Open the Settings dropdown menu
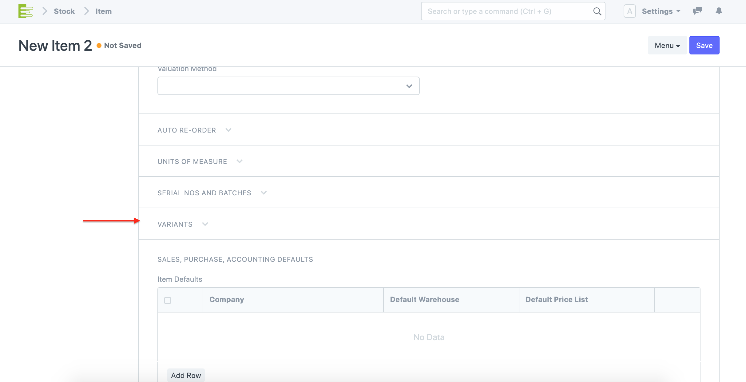 point(661,11)
